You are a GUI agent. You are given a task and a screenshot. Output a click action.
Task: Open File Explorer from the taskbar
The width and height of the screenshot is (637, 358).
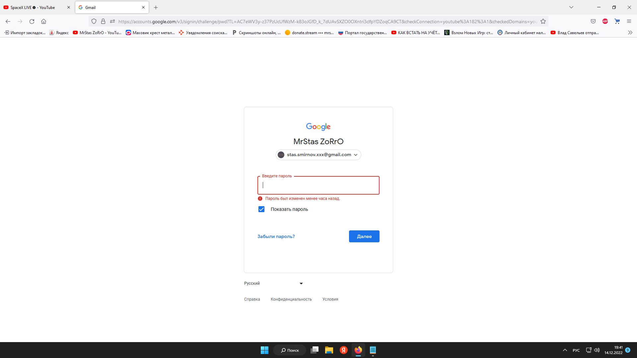coord(329,350)
